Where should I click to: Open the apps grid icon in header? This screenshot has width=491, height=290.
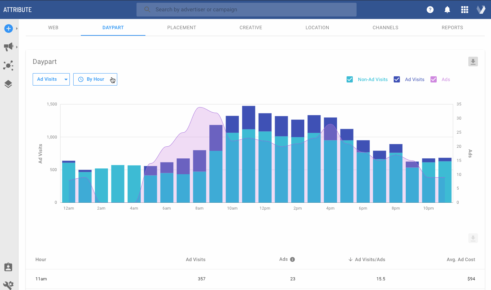tap(465, 9)
